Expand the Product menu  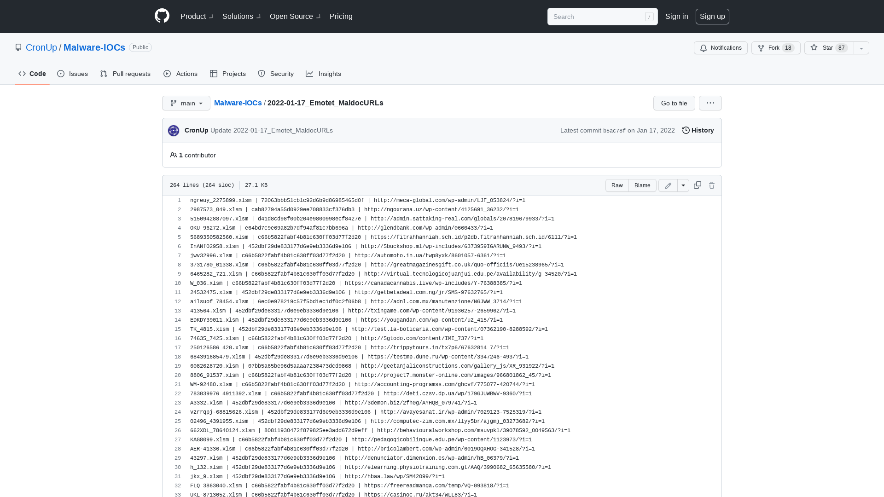tap(197, 16)
